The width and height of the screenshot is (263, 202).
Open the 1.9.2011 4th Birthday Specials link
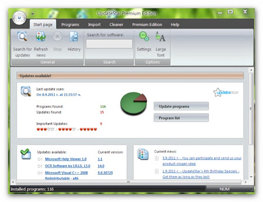point(201,174)
